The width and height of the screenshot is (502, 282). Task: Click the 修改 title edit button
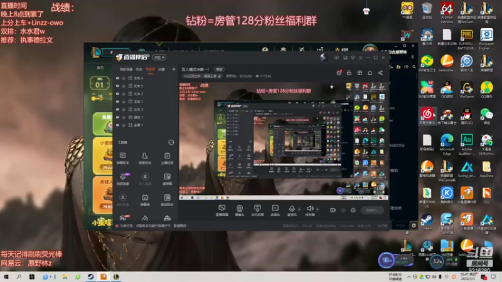click(x=219, y=70)
